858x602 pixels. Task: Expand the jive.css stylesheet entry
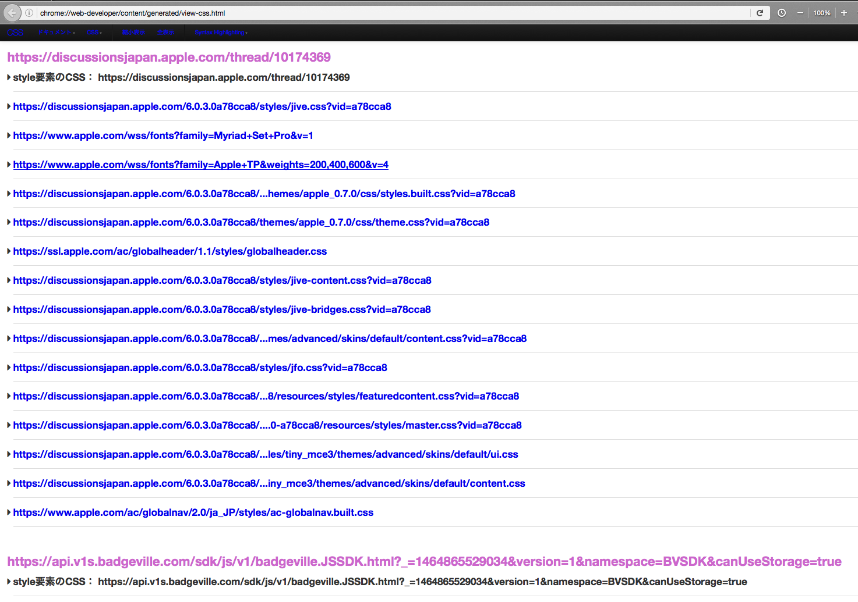click(9, 106)
